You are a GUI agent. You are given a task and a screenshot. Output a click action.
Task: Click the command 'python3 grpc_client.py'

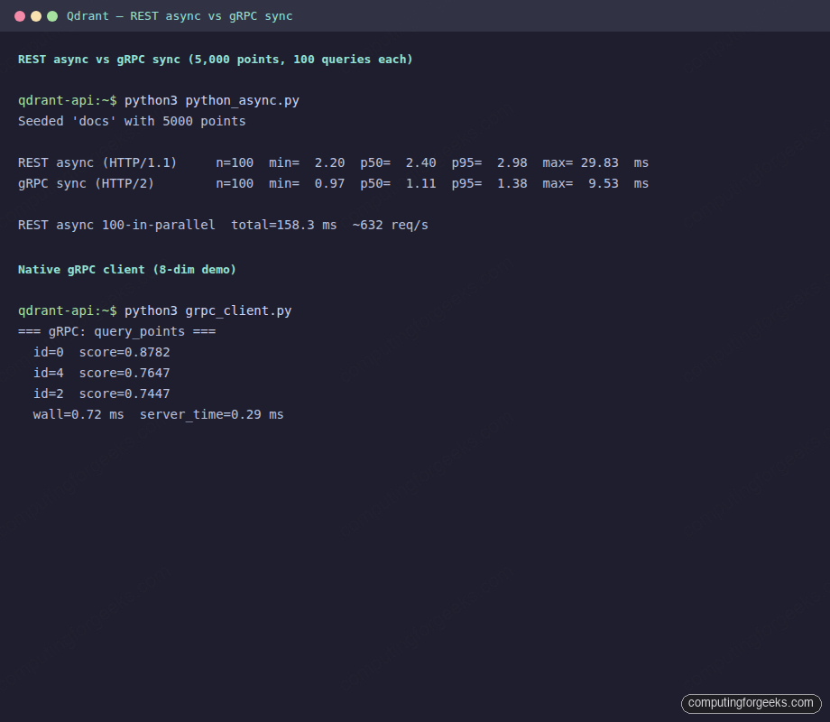208,311
